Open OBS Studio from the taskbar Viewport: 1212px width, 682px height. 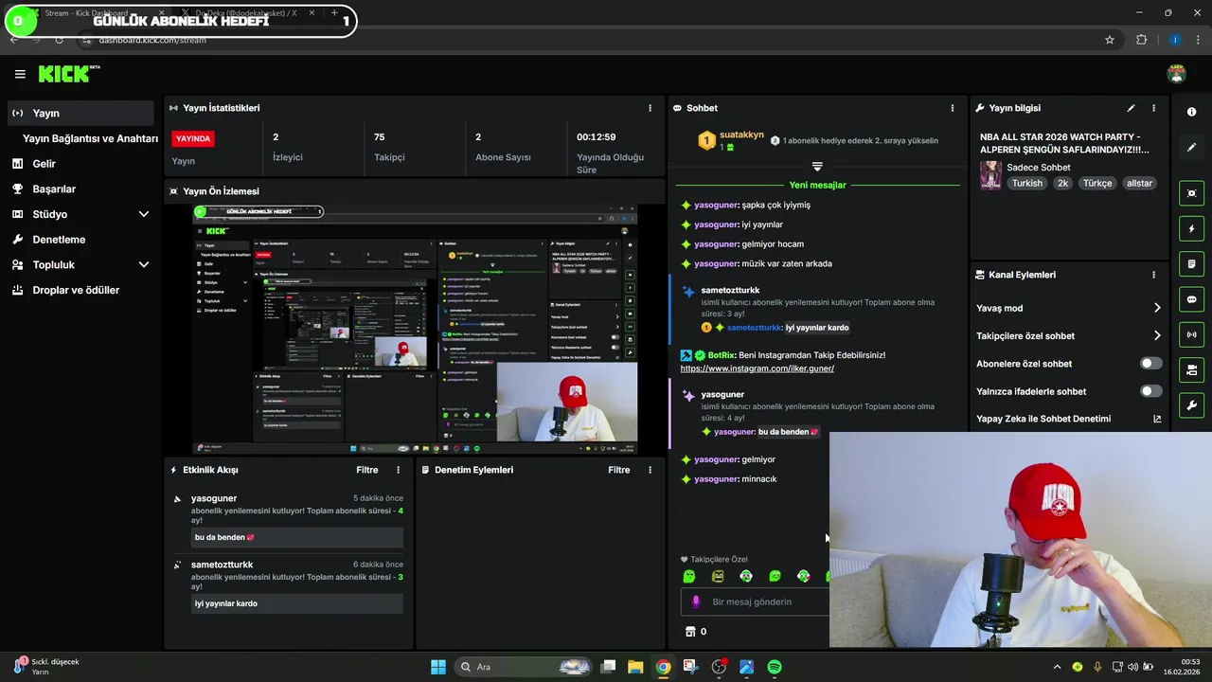tap(719, 667)
